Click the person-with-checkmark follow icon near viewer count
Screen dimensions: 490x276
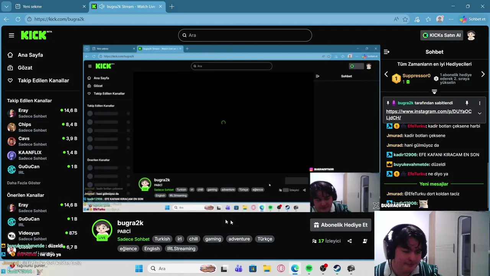click(x=365, y=241)
